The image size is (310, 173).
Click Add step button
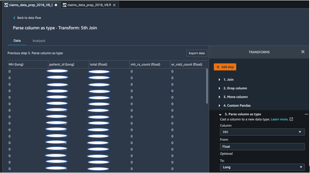point(225,67)
